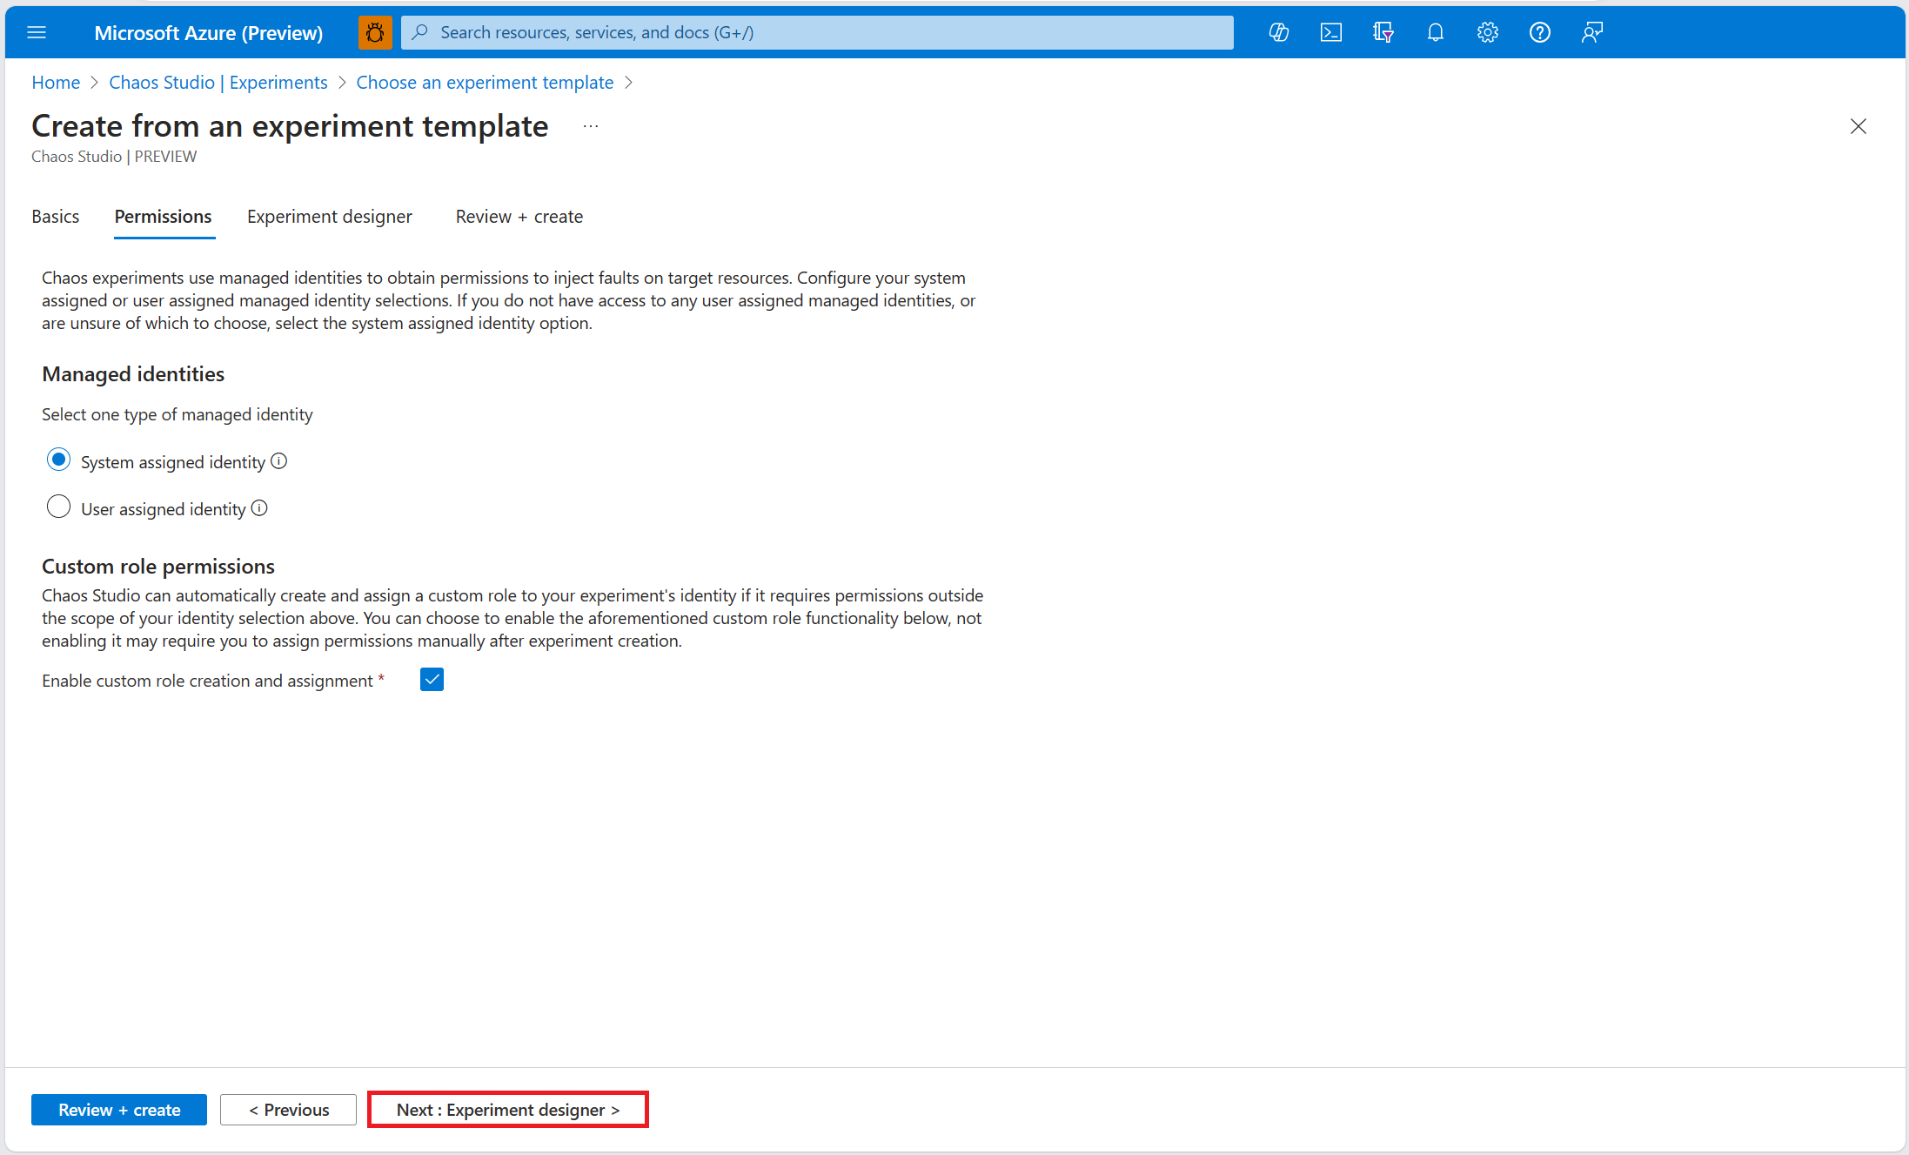Click the Copilot icon in the top bar

point(1279,32)
